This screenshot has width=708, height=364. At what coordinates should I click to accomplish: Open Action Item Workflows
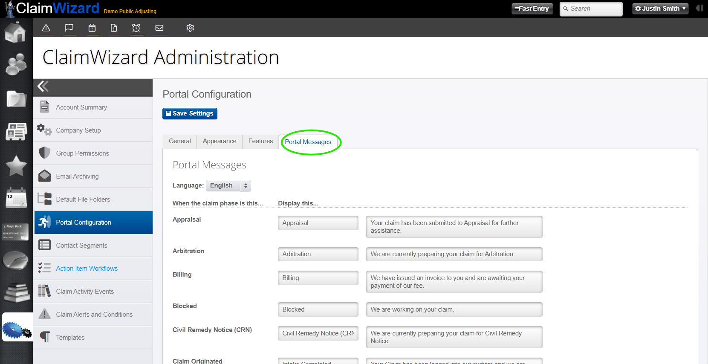pos(93,269)
